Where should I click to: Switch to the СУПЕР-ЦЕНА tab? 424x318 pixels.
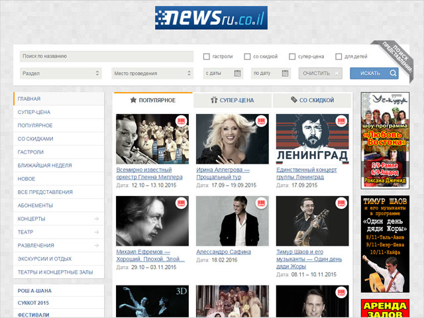[233, 100]
